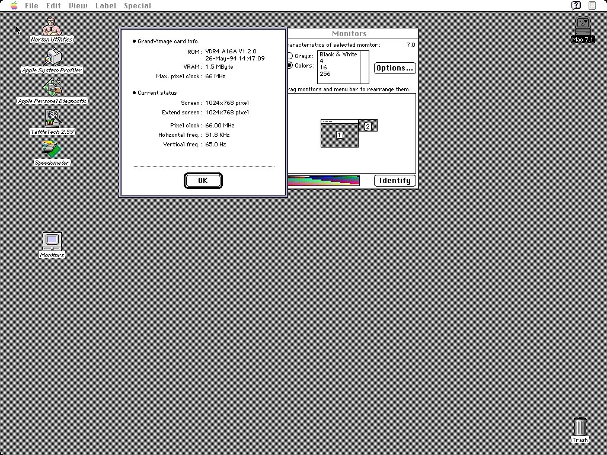
Task: Open the Label menu
Action: point(106,6)
